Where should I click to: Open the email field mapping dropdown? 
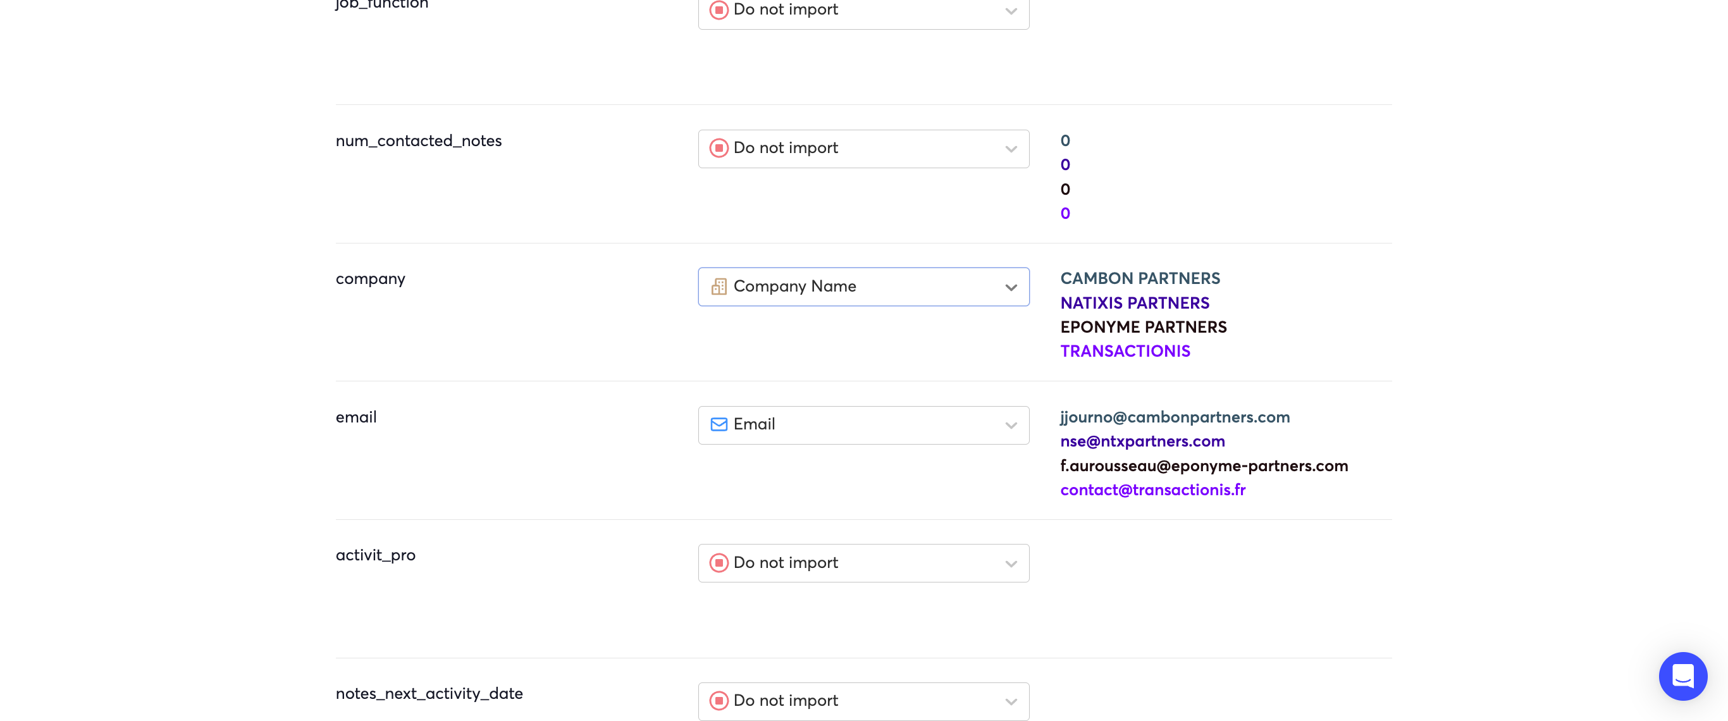point(863,424)
